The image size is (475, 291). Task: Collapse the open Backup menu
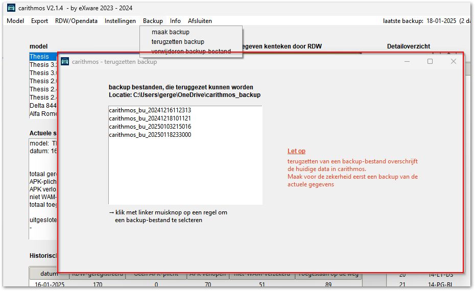153,21
